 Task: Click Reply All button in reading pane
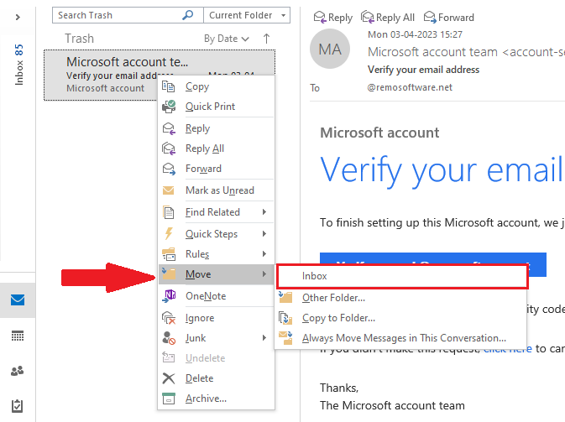pos(388,18)
